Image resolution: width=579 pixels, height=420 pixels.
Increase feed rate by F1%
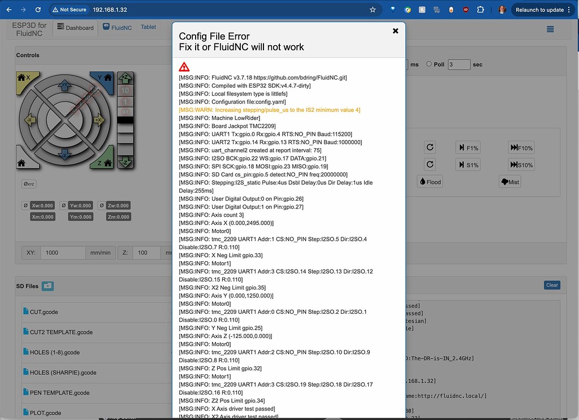(468, 148)
